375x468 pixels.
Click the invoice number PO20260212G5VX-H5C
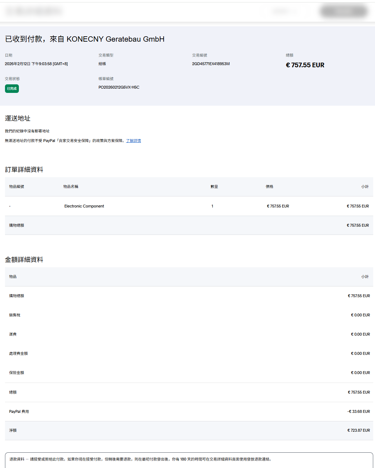tap(119, 88)
